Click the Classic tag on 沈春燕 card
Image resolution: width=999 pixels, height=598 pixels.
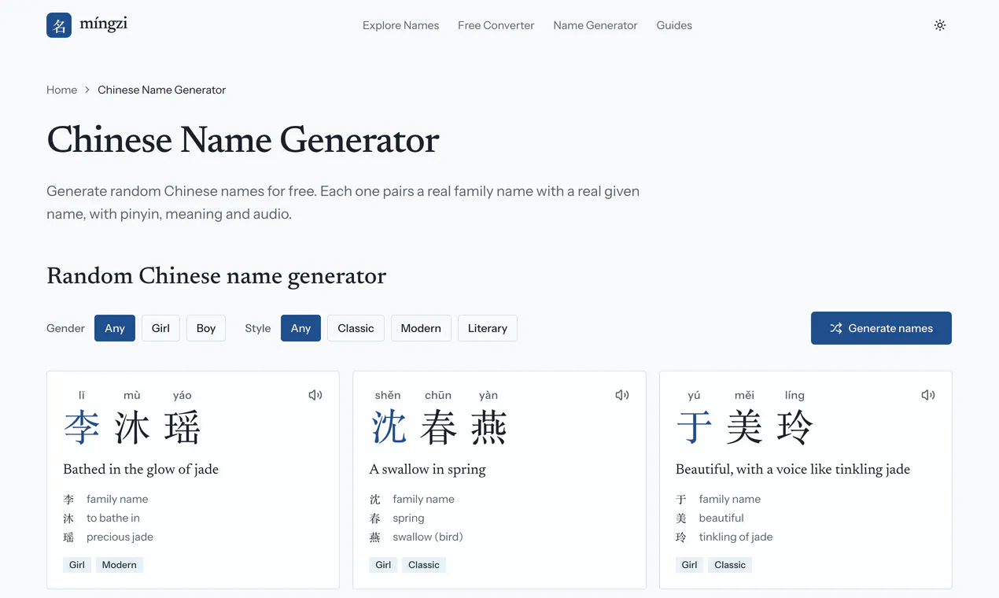424,565
